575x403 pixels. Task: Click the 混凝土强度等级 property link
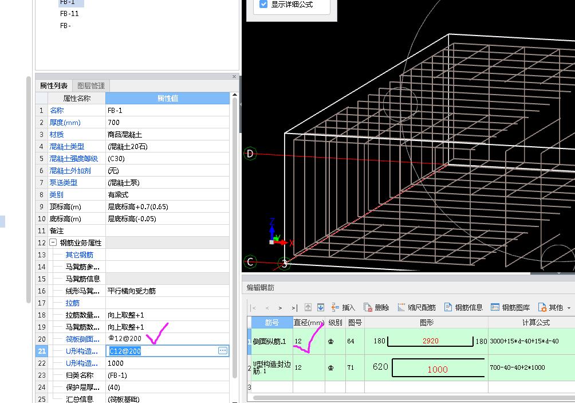coord(74,159)
